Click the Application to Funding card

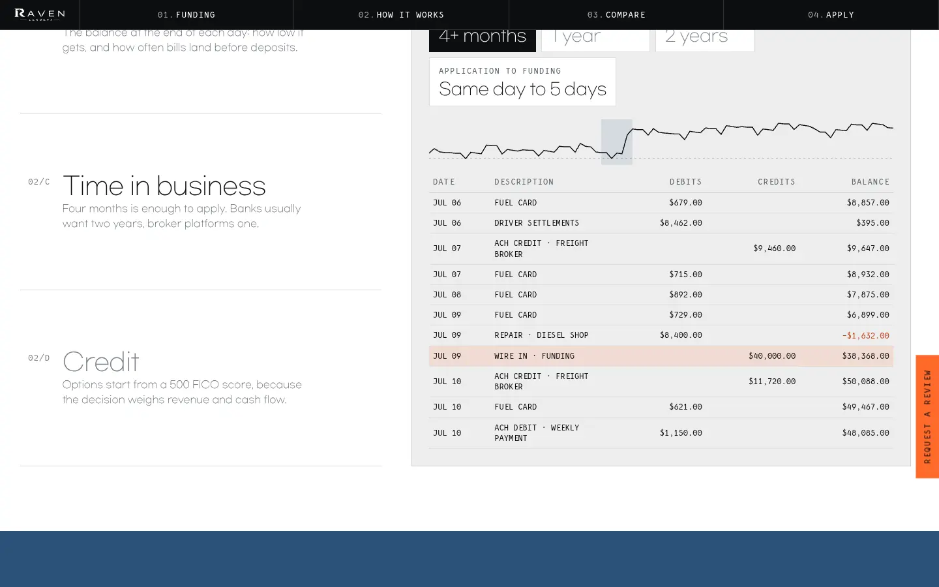[x=522, y=82]
